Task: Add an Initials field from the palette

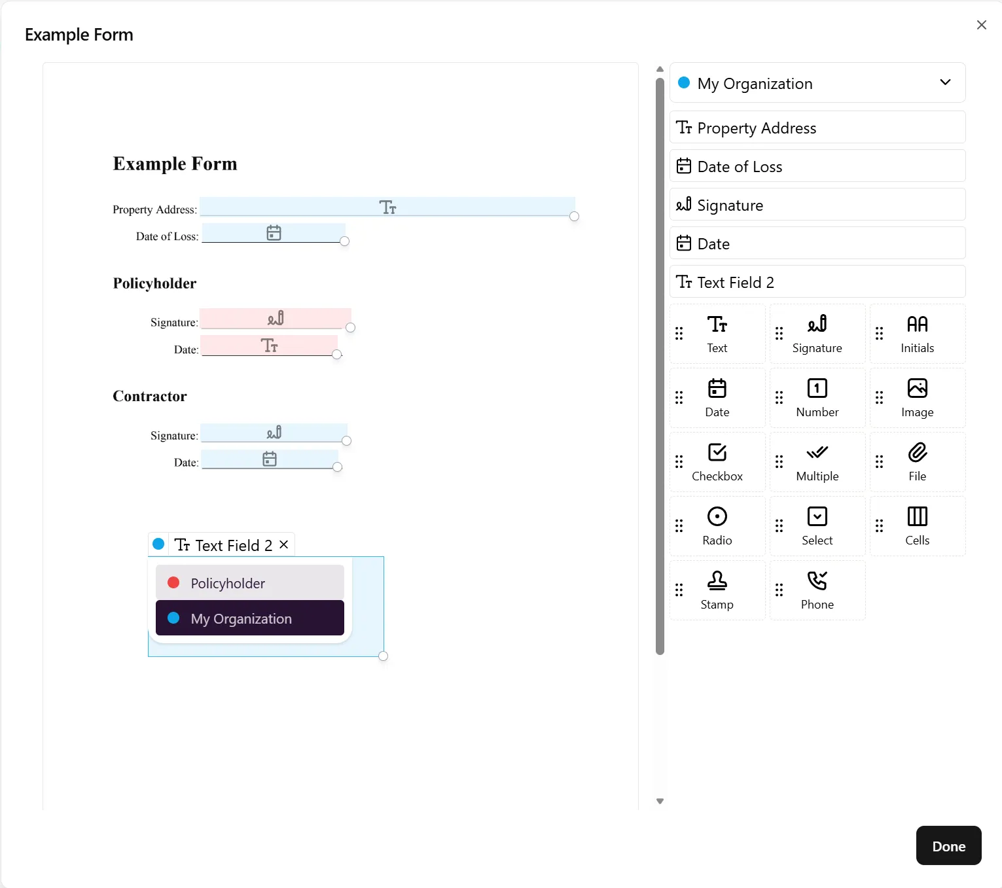Action: point(918,334)
